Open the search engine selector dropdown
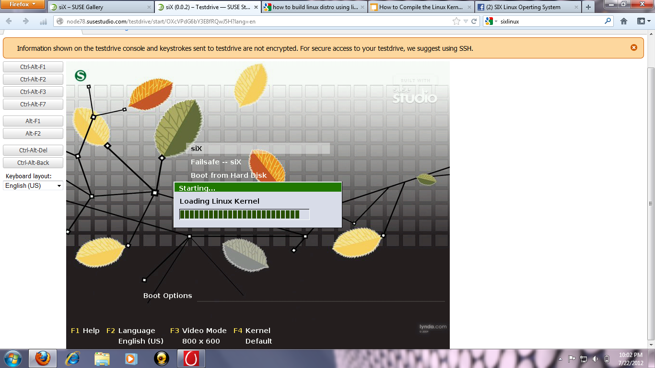Screen dimensions: 655x368 (x=491, y=21)
